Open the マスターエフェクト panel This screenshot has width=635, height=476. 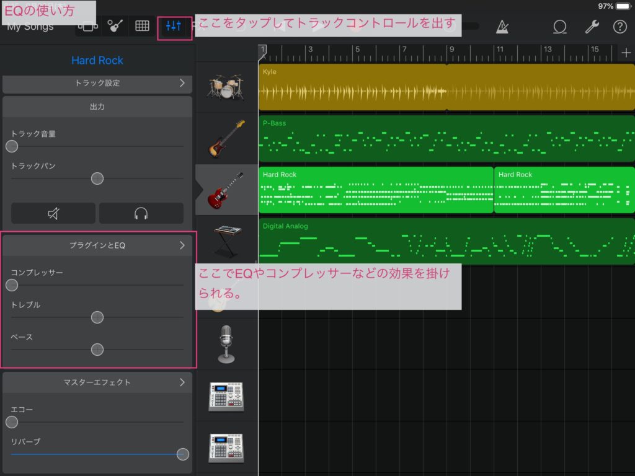[97, 382]
